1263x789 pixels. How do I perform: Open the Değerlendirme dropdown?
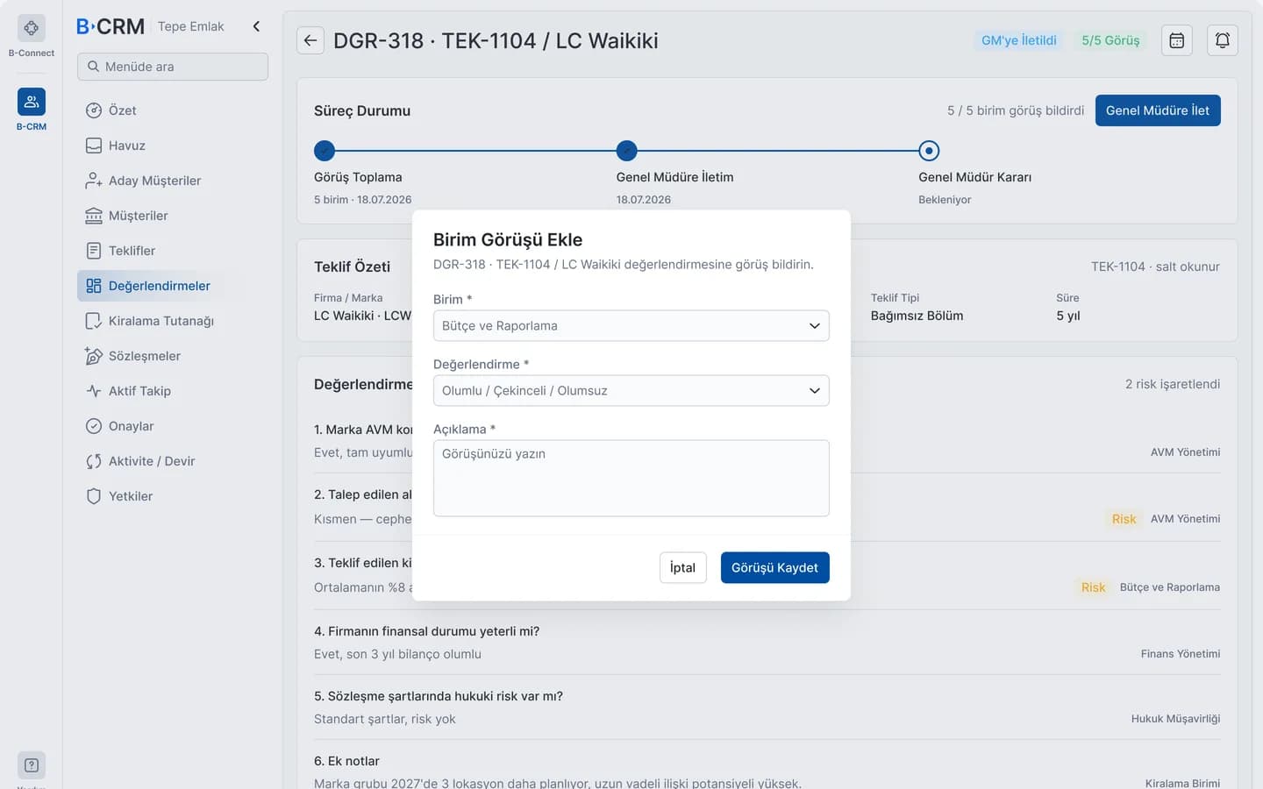coord(631,391)
